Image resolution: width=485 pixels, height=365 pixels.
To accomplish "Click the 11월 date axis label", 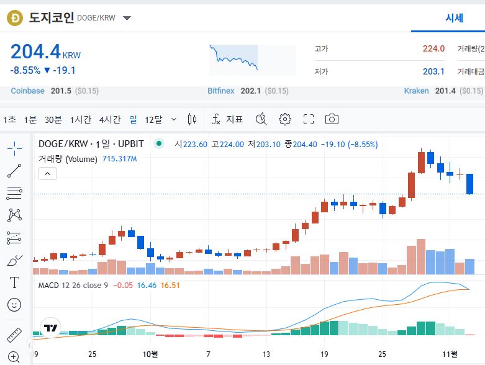I will (450, 354).
